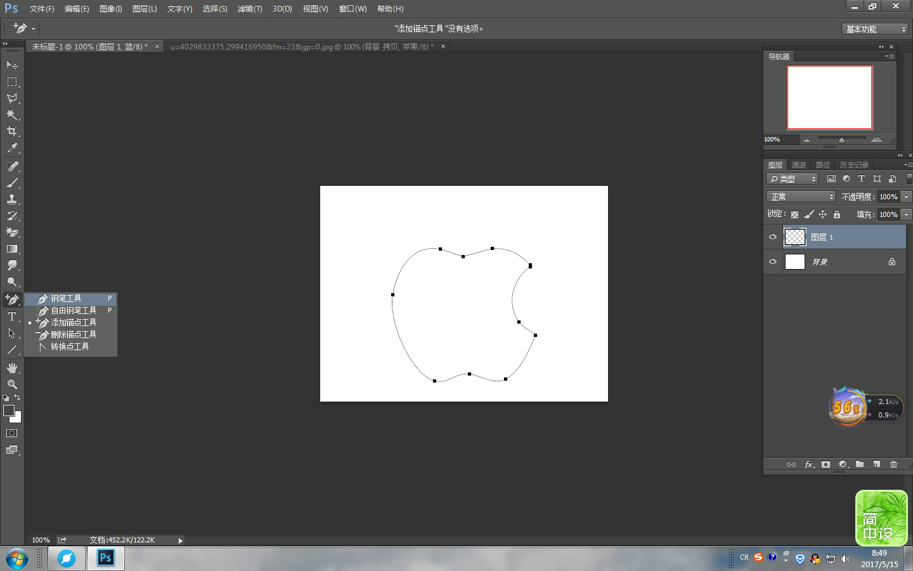Toggle Quick Mask mode
Image resolution: width=913 pixels, height=571 pixels.
tap(12, 433)
